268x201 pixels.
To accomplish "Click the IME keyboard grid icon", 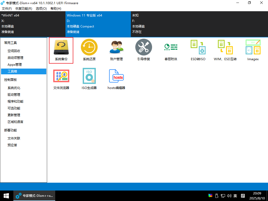I will coord(243,196).
